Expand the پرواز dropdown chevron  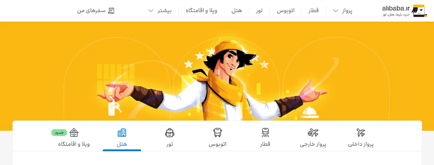pos(336,11)
